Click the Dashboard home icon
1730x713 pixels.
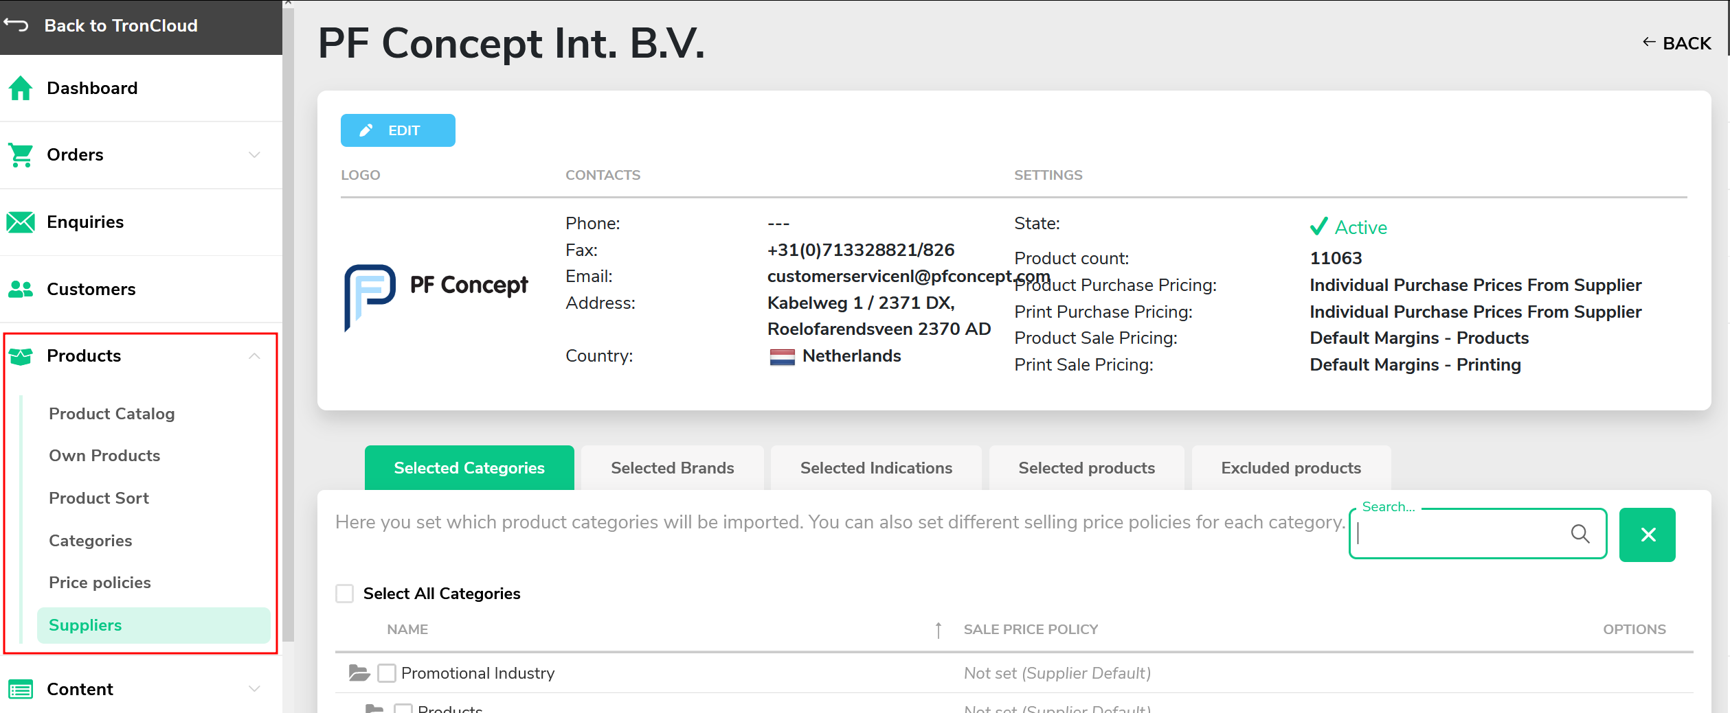21,88
